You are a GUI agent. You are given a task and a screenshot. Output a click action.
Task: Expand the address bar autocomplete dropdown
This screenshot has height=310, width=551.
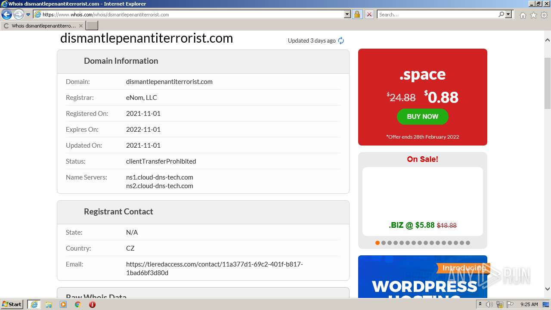[347, 14]
